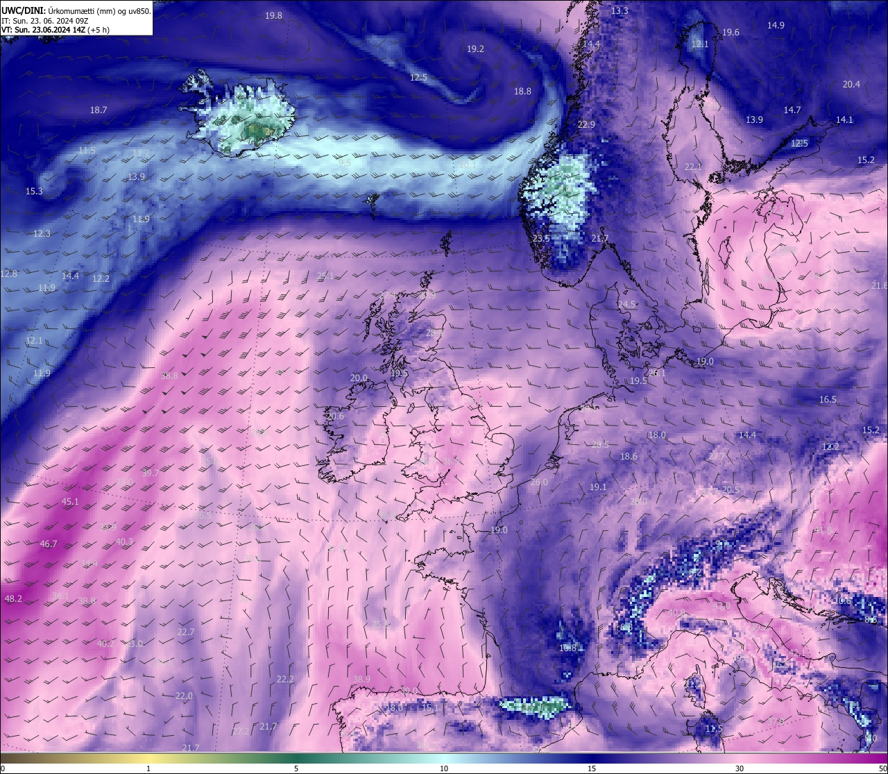Click the map value 12.8
Viewport: 888px width, 774px height.
8,274
